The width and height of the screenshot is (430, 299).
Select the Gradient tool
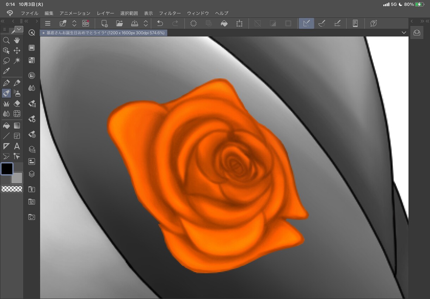[x=17, y=126]
